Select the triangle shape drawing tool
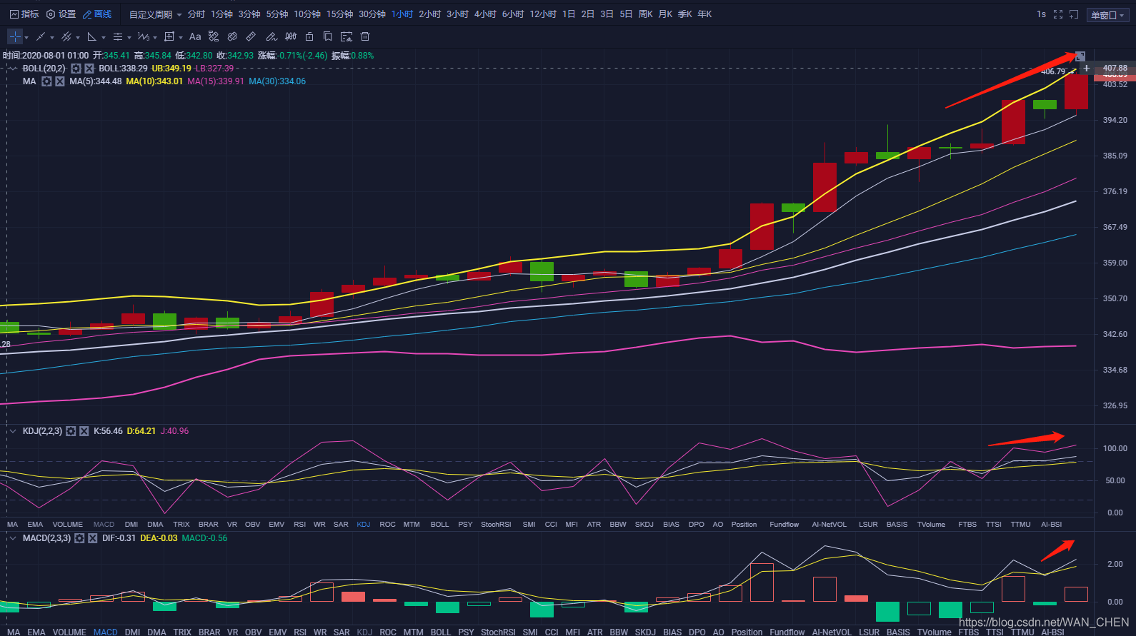 [92, 36]
